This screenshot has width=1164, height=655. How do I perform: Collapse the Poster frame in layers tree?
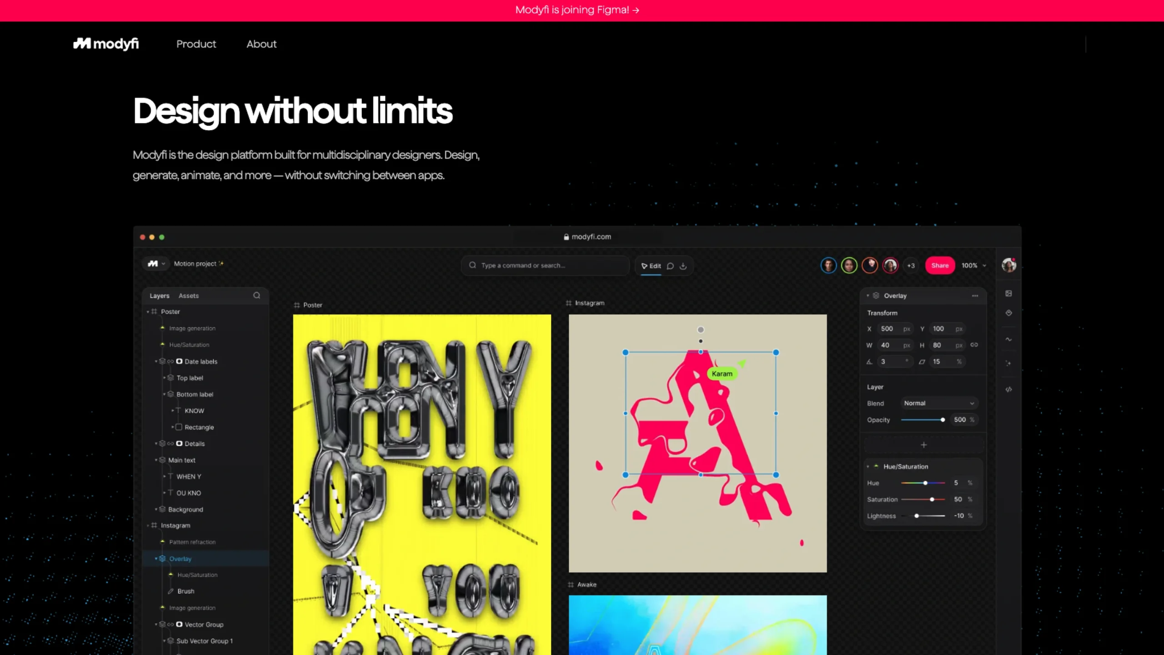tap(148, 312)
